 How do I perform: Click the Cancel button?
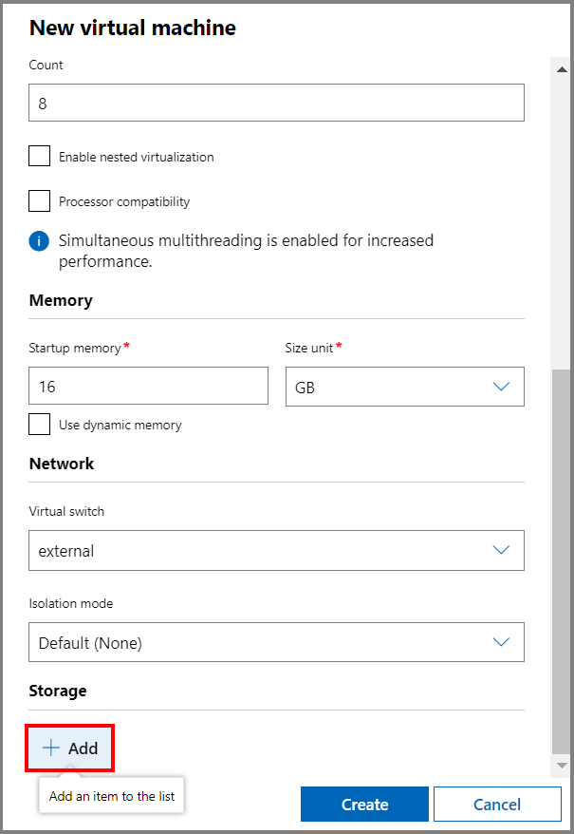pyautogui.click(x=497, y=804)
